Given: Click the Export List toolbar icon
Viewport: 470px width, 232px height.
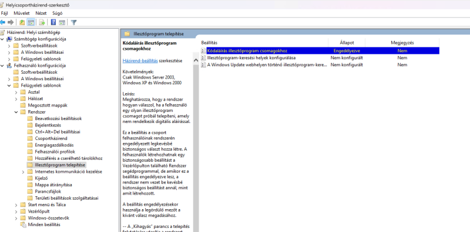Looking at the screenshot, I should click(x=42, y=22).
